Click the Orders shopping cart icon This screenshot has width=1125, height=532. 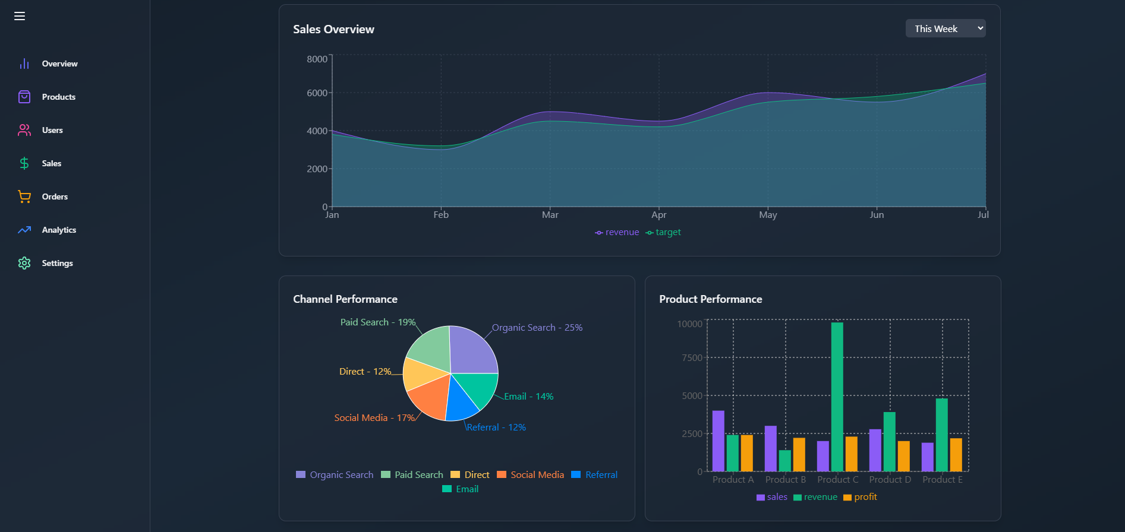24,197
